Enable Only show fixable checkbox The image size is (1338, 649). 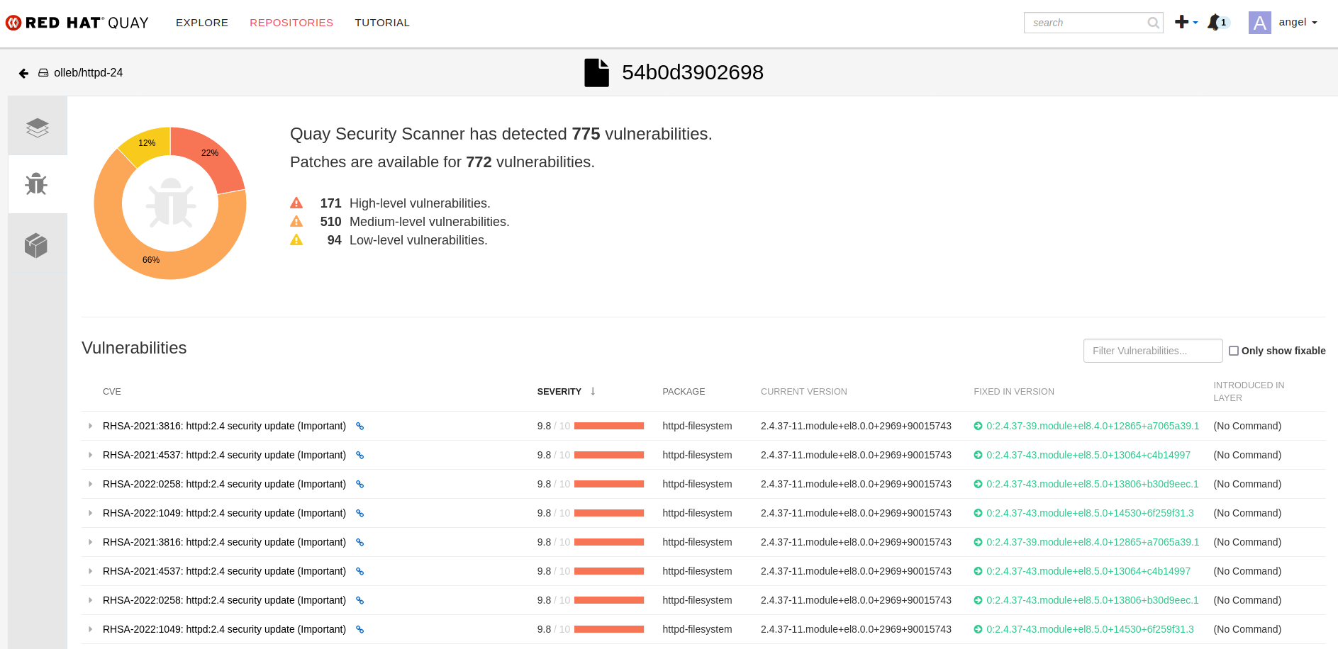(1234, 351)
